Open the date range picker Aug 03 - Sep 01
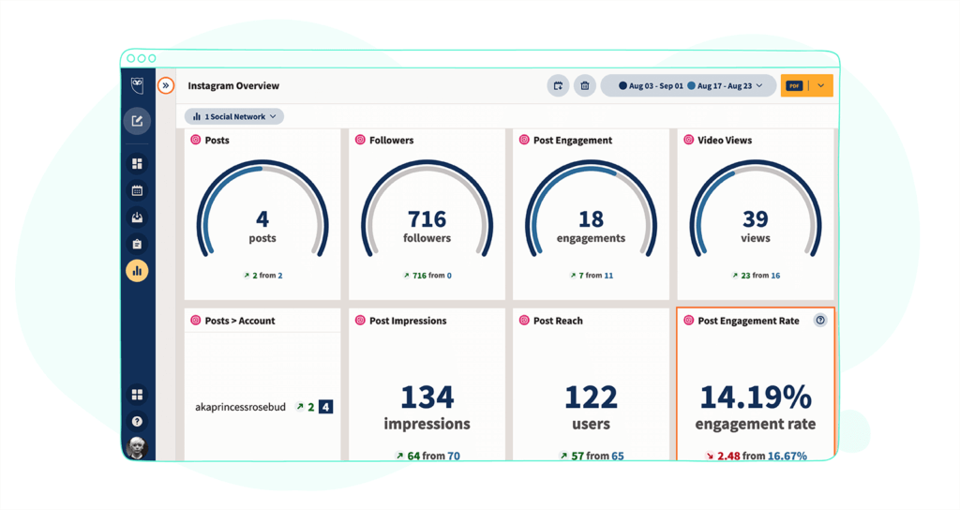This screenshot has height=510, width=960. click(689, 85)
